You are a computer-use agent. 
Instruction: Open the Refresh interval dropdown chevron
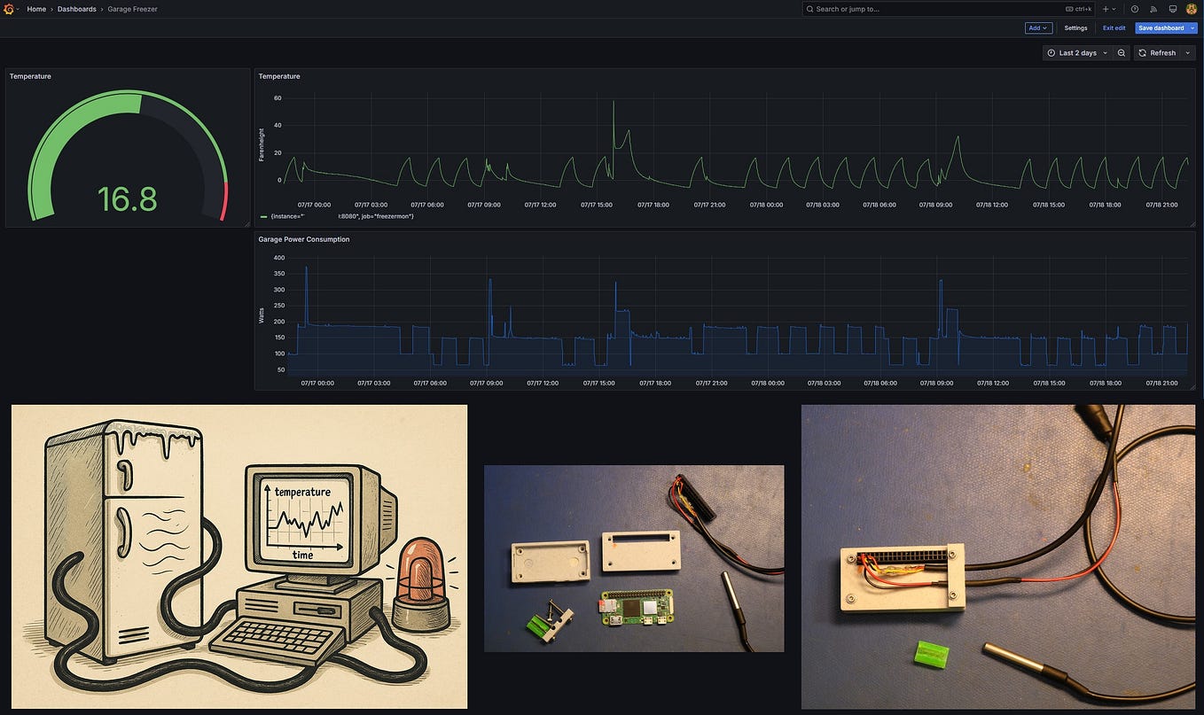tap(1187, 52)
